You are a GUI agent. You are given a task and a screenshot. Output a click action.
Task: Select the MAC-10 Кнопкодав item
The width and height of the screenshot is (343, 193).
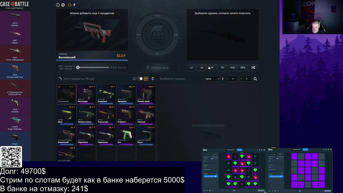[86, 94]
